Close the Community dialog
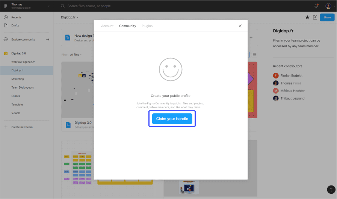This screenshot has width=337, height=199. (240, 26)
